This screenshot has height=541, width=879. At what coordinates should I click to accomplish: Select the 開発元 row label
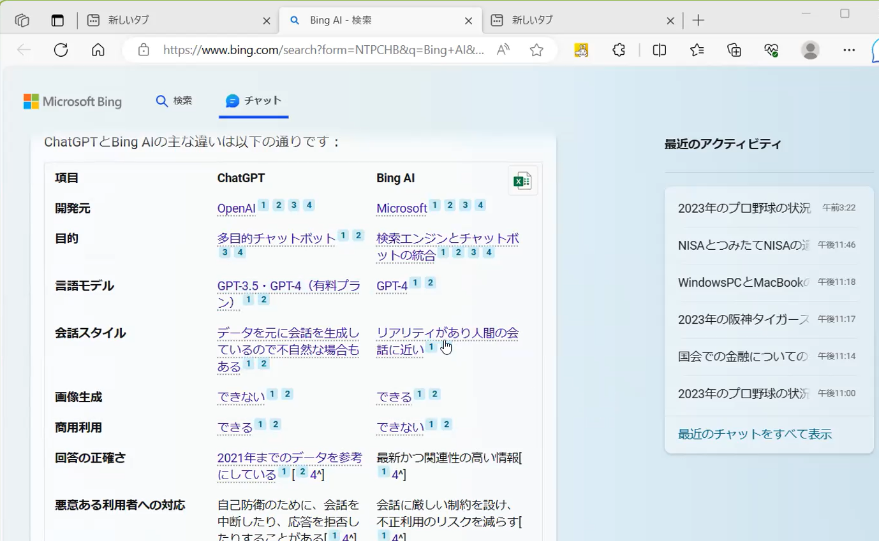tap(73, 208)
